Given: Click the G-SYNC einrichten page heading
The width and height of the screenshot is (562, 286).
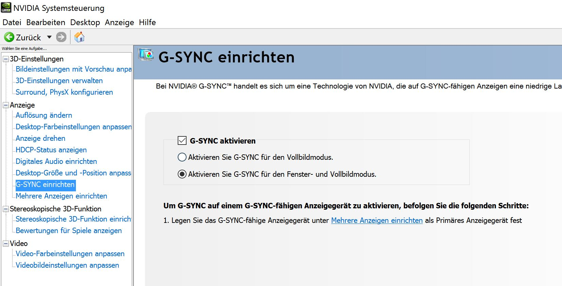Looking at the screenshot, I should point(227,57).
